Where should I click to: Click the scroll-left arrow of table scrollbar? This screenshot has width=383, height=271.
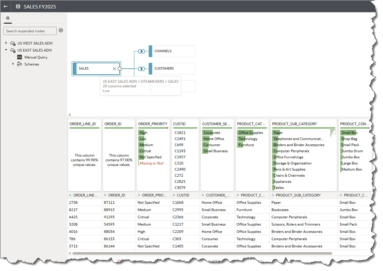(x=70, y=253)
